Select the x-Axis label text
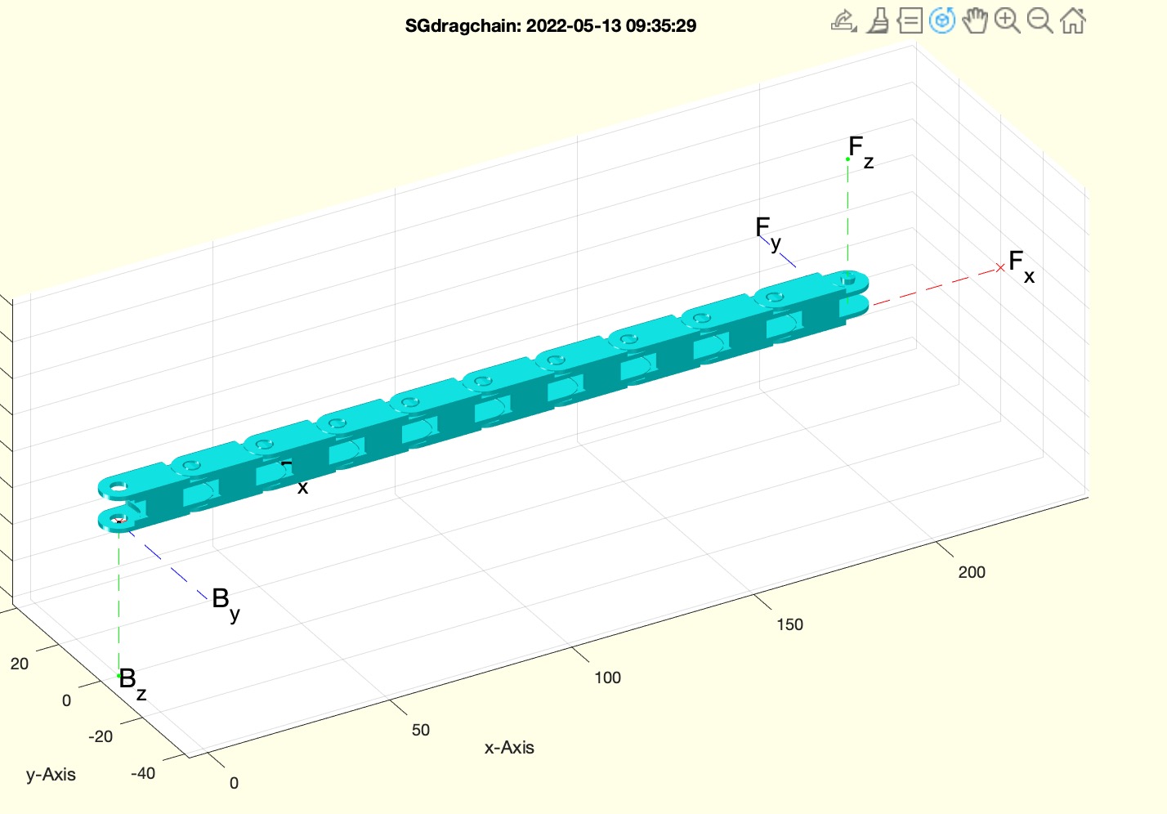Viewport: 1167px width, 814px height. tap(509, 747)
